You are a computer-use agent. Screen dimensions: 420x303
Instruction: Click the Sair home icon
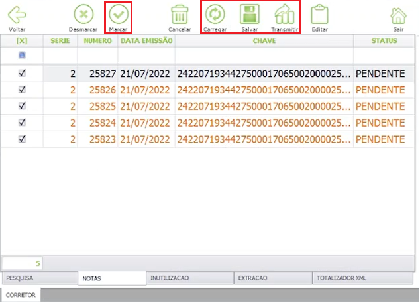[x=398, y=15]
